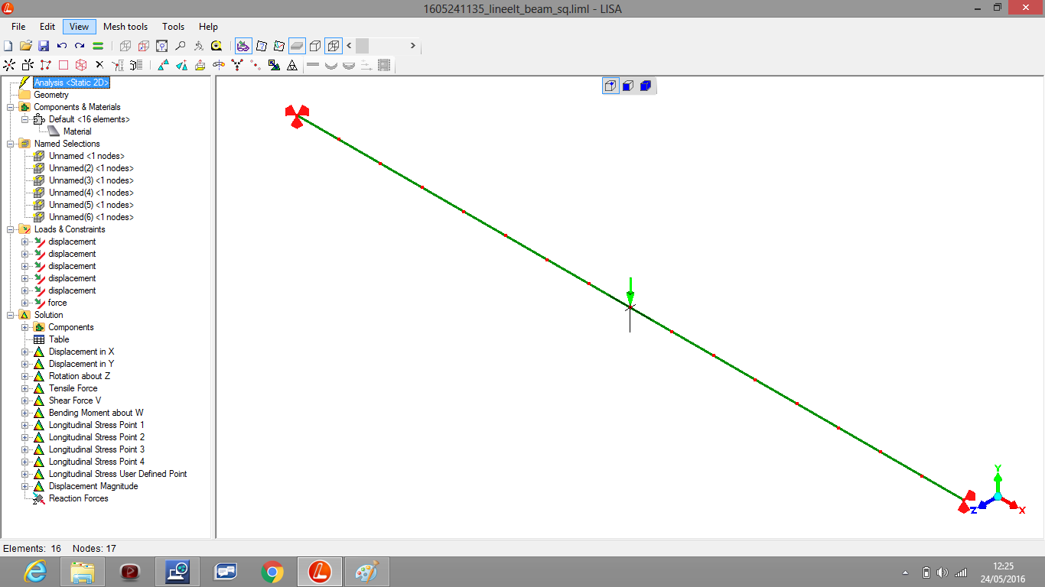The width and height of the screenshot is (1045, 587).
Task: Toggle the select nodes cube button
Action: click(x=610, y=86)
